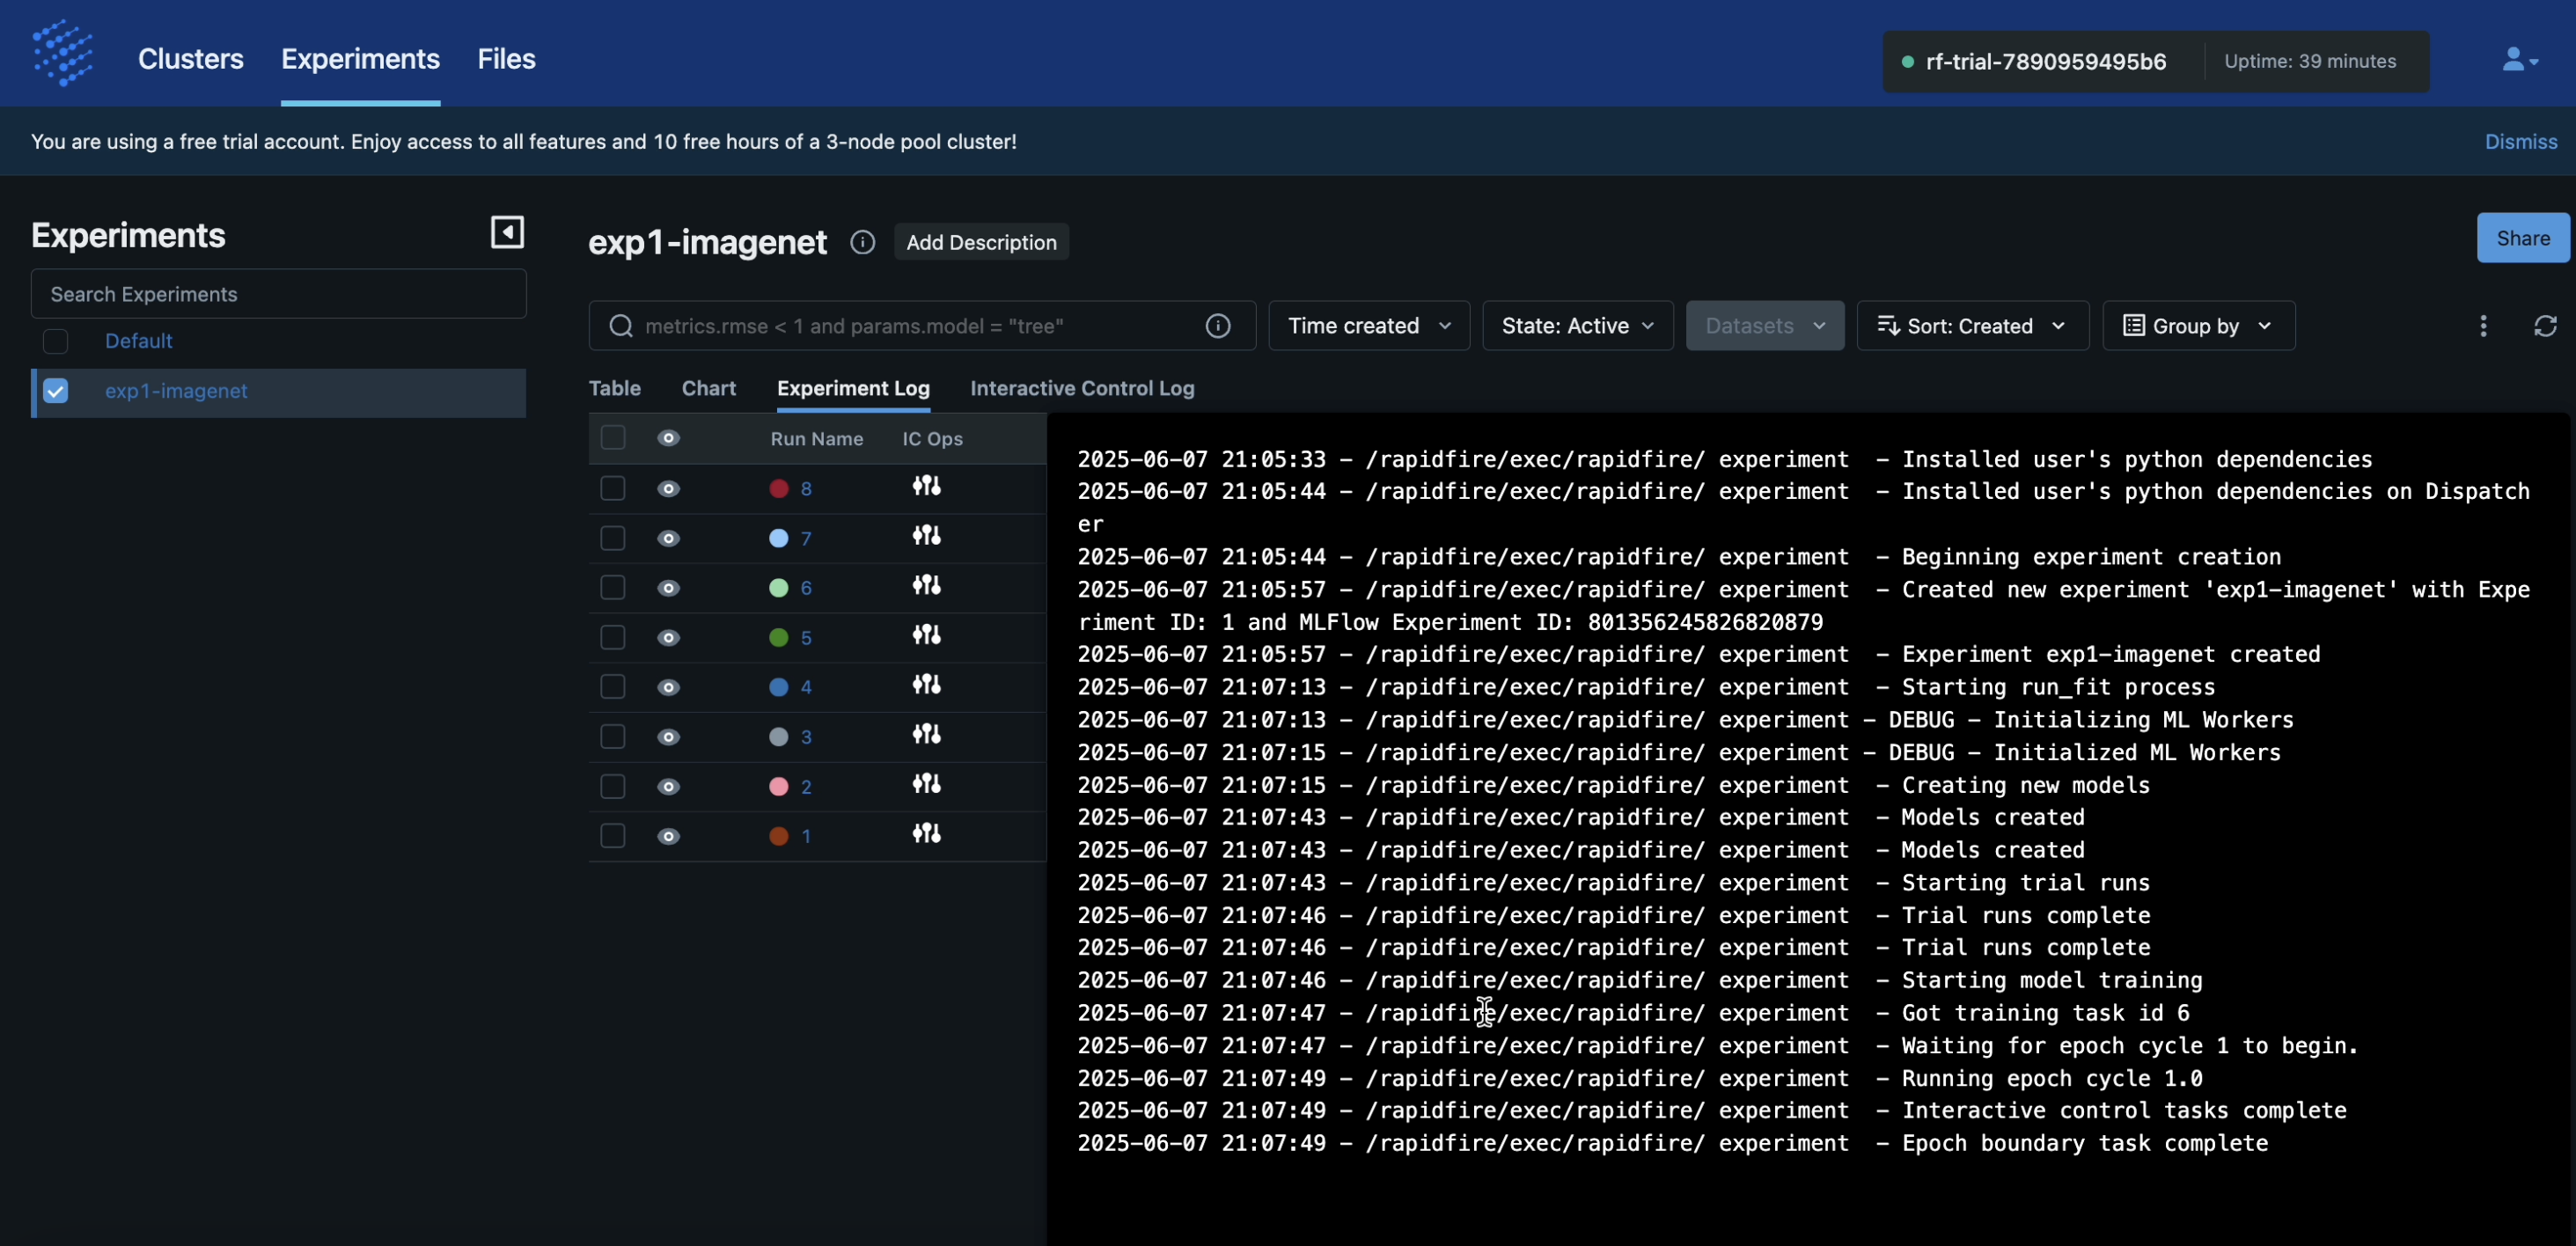Hide run 2 with eye icon
This screenshot has height=1246, width=2576.
point(669,786)
